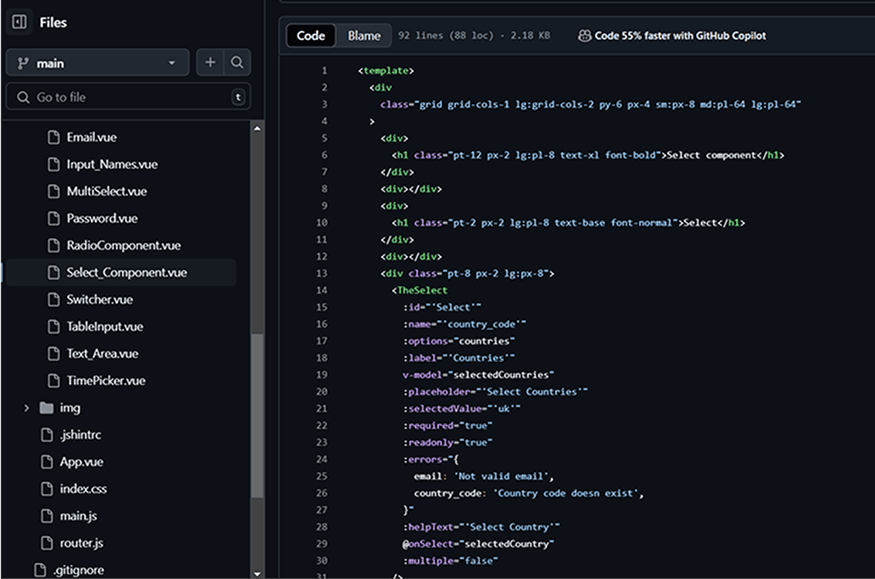Click the Copilot icon in file header
Image resolution: width=875 pixels, height=579 pixels.
tap(584, 35)
